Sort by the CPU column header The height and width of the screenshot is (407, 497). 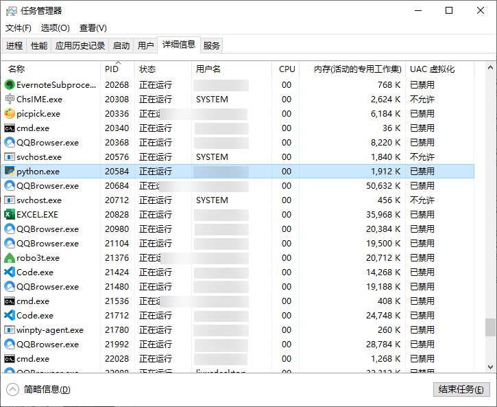pyautogui.click(x=285, y=69)
